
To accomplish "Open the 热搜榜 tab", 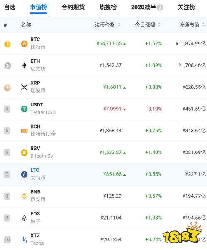I will click(108, 7).
